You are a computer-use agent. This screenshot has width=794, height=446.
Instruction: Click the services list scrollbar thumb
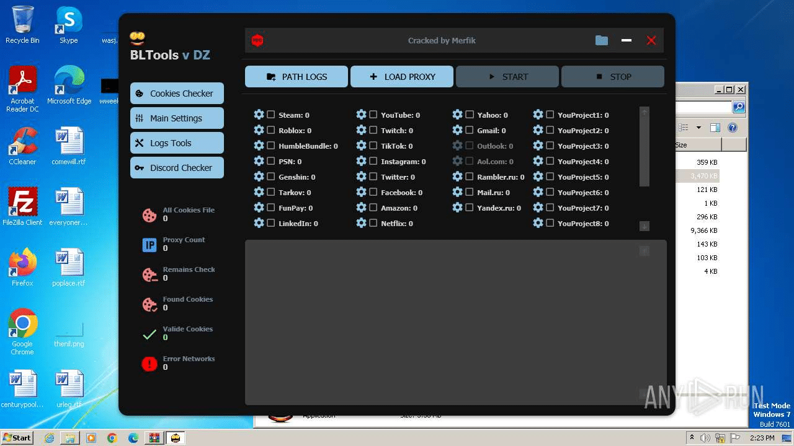click(645, 152)
